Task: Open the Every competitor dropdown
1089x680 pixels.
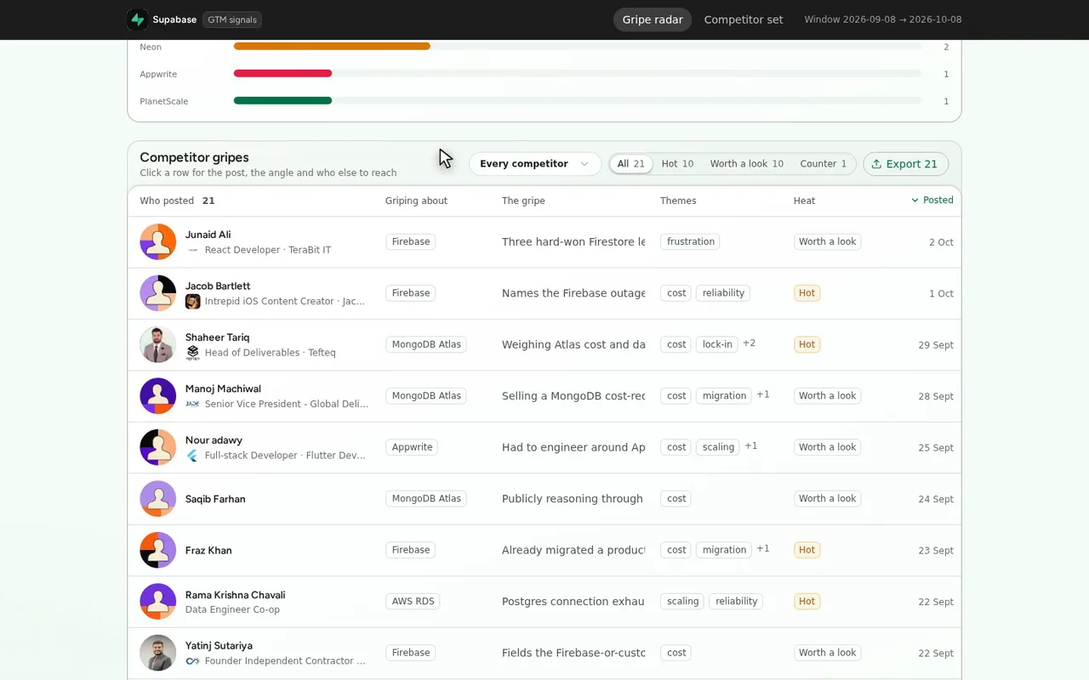Action: (535, 164)
